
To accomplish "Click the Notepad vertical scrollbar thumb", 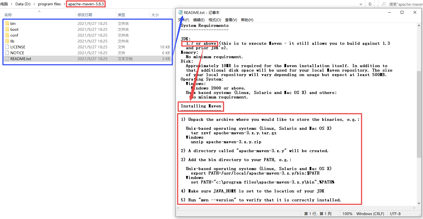I will (419, 114).
